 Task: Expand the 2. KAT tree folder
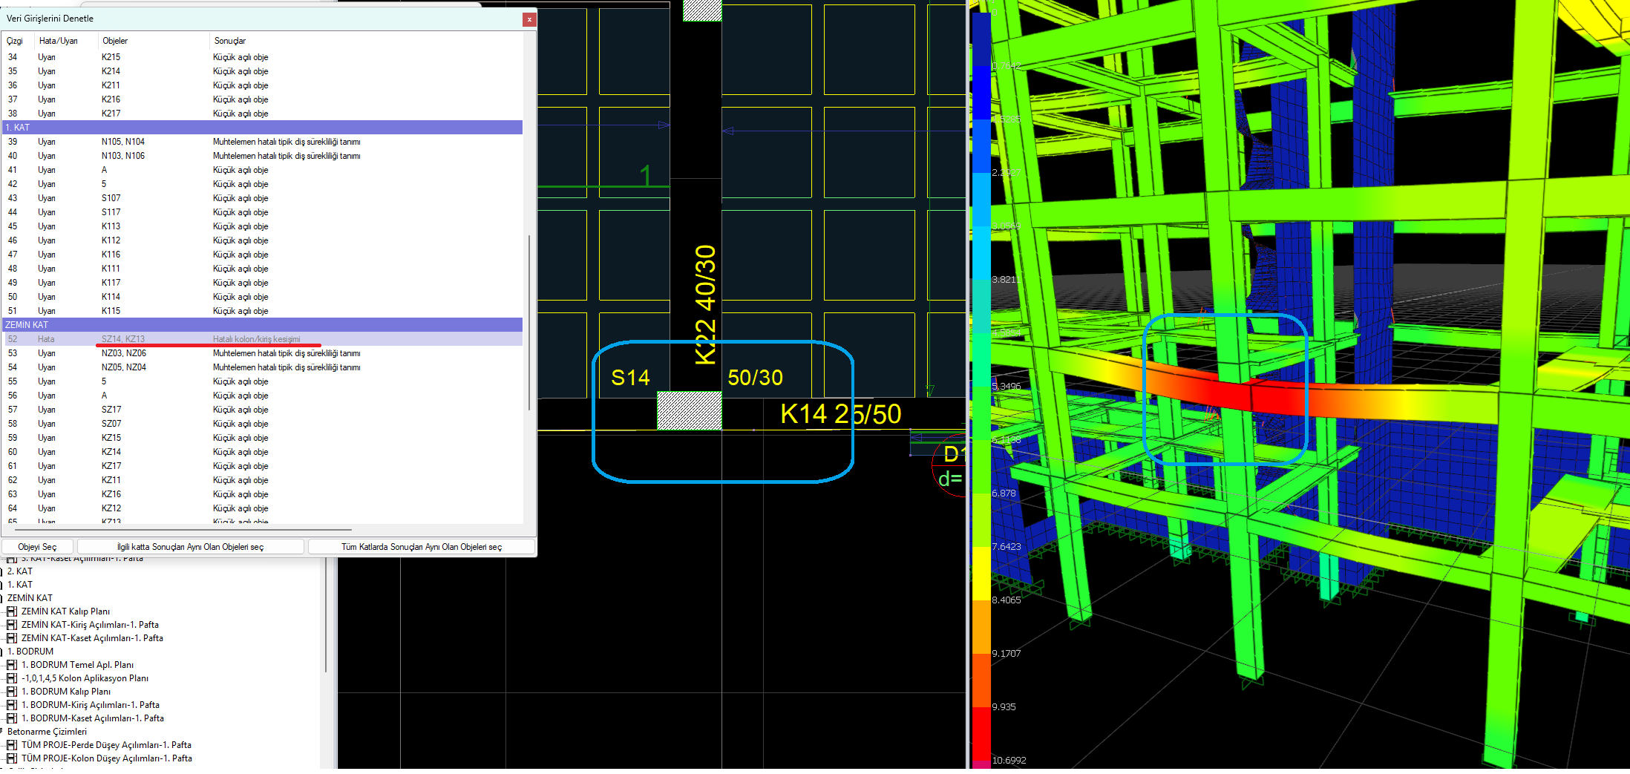tap(1, 571)
